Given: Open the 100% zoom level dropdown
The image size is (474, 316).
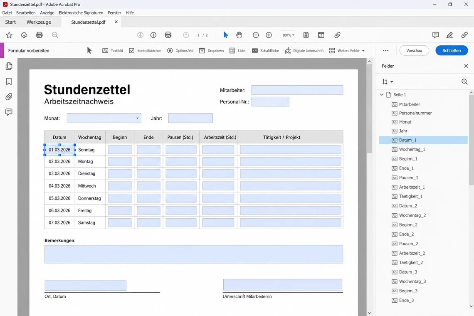Looking at the screenshot, I should click(x=288, y=35).
